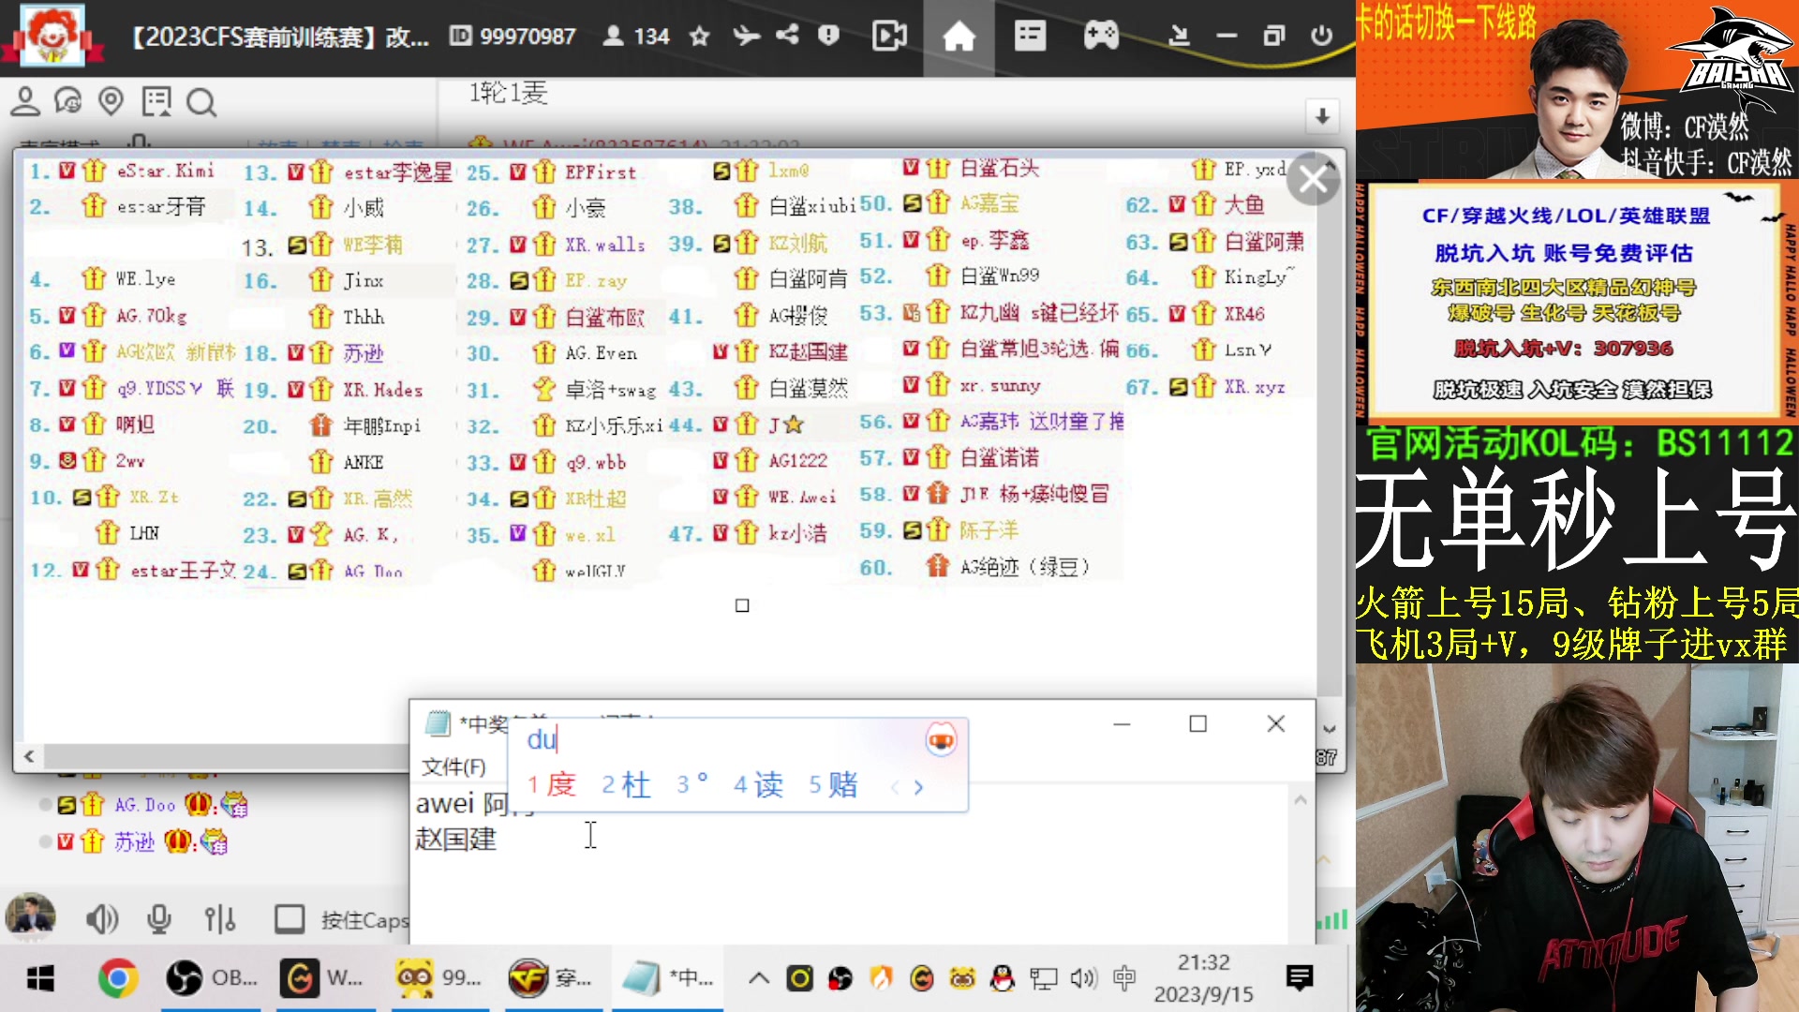Select IME candidate 1 度
Image resolution: width=1799 pixels, height=1012 pixels.
coord(551,785)
